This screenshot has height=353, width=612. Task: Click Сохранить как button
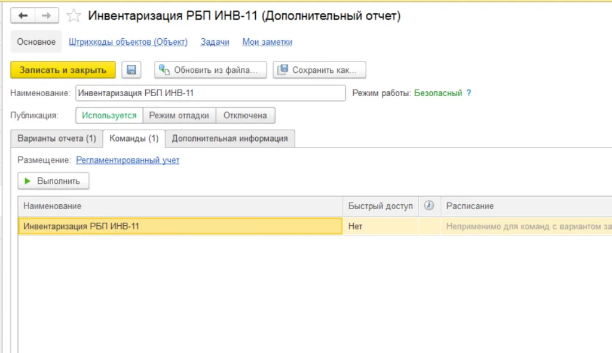click(319, 70)
